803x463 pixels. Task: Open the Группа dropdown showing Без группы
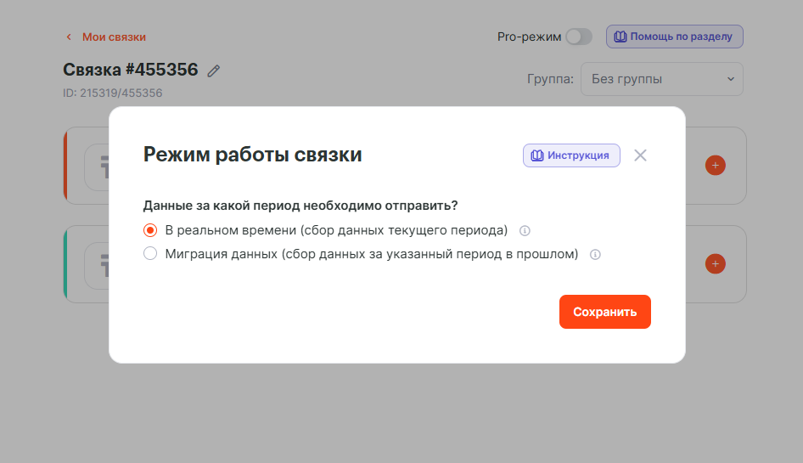point(661,79)
